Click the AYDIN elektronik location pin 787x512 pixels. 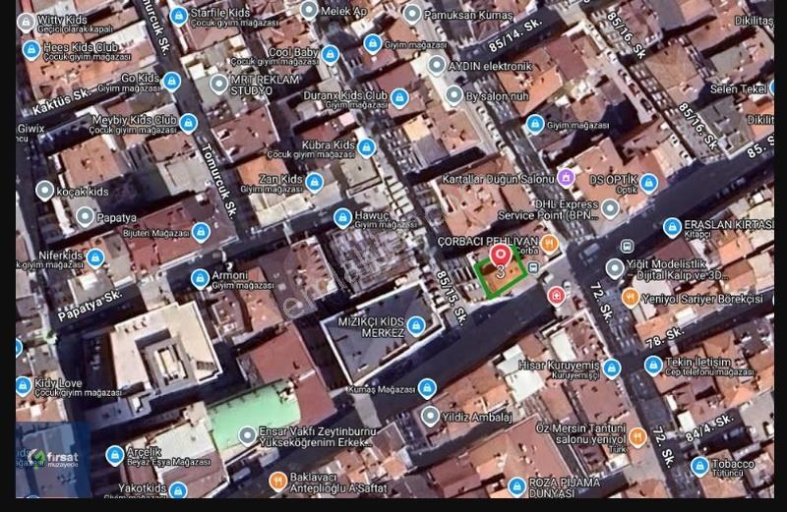click(437, 65)
